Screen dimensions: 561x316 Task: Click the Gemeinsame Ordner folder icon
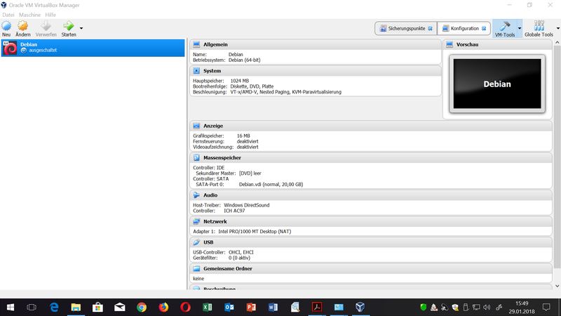click(x=196, y=268)
